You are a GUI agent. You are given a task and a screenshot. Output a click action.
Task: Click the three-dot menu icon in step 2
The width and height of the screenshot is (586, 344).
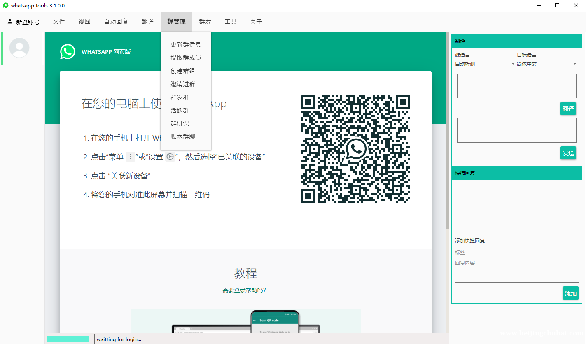[131, 157]
